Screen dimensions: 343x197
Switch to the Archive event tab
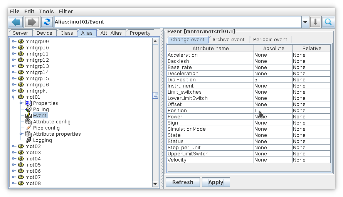[228, 40]
